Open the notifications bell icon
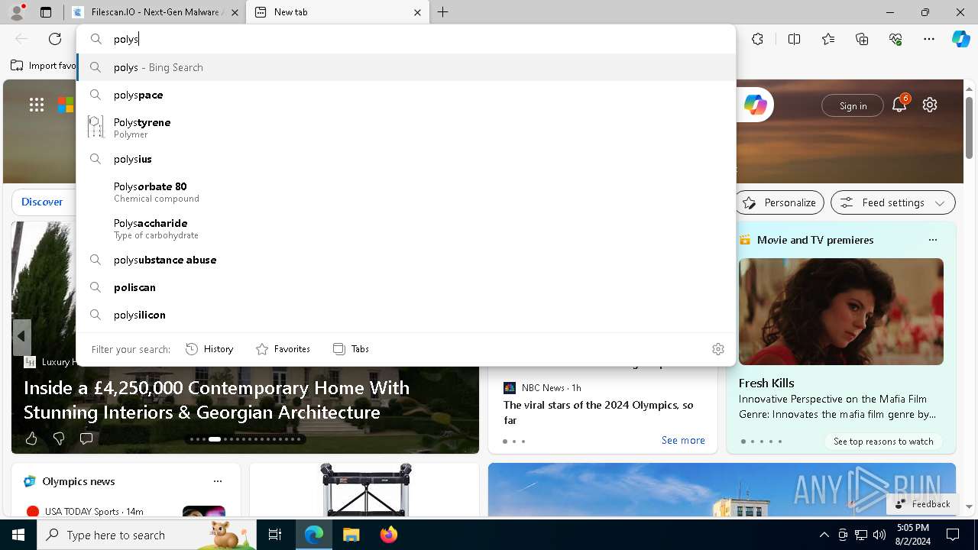 pyautogui.click(x=899, y=105)
